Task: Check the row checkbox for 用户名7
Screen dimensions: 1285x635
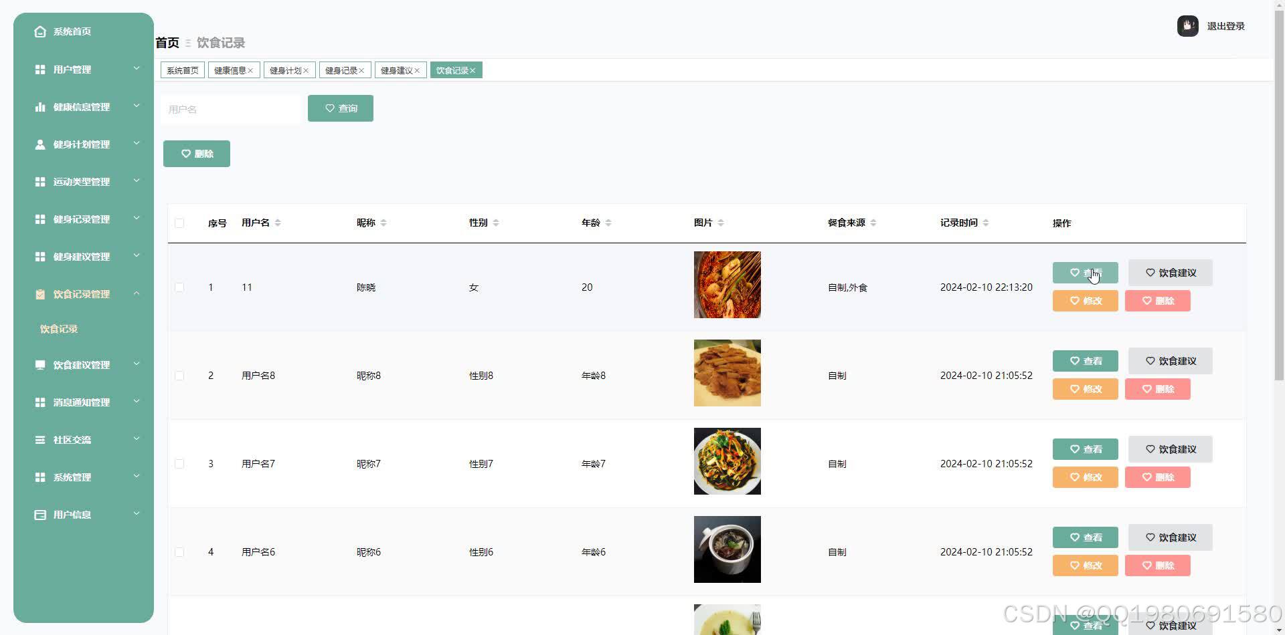Action: [179, 464]
